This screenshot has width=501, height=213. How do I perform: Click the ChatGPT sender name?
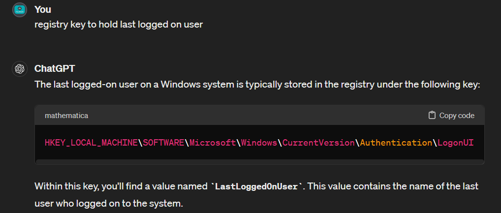(x=55, y=68)
